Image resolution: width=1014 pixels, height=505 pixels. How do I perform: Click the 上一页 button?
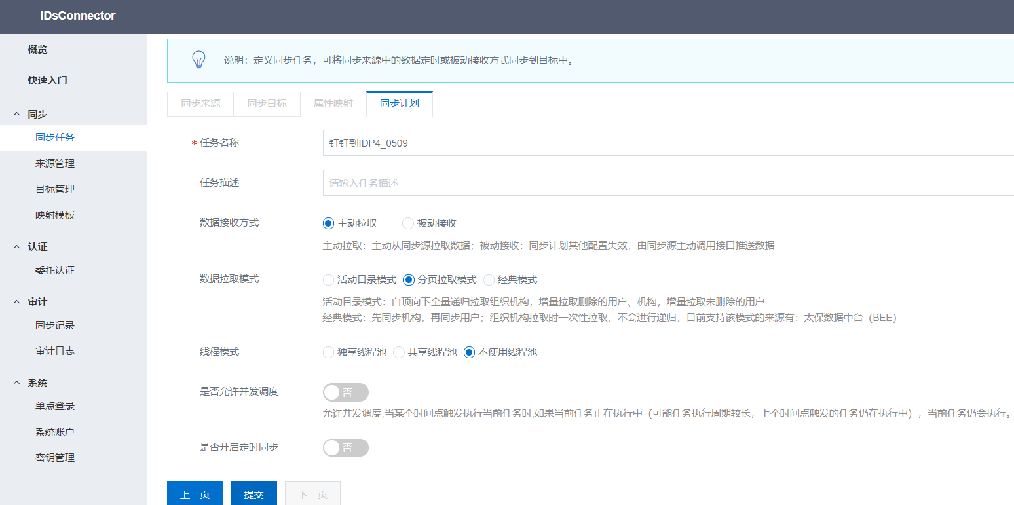[195, 494]
